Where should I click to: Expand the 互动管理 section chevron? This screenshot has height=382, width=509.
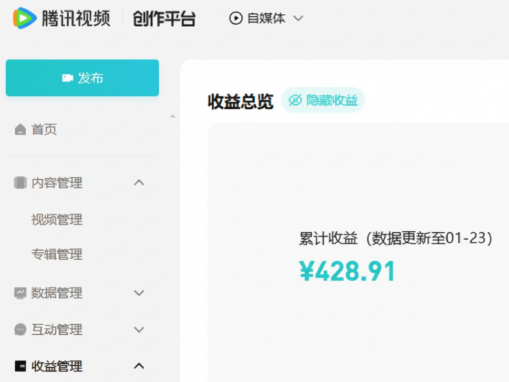pos(139,330)
